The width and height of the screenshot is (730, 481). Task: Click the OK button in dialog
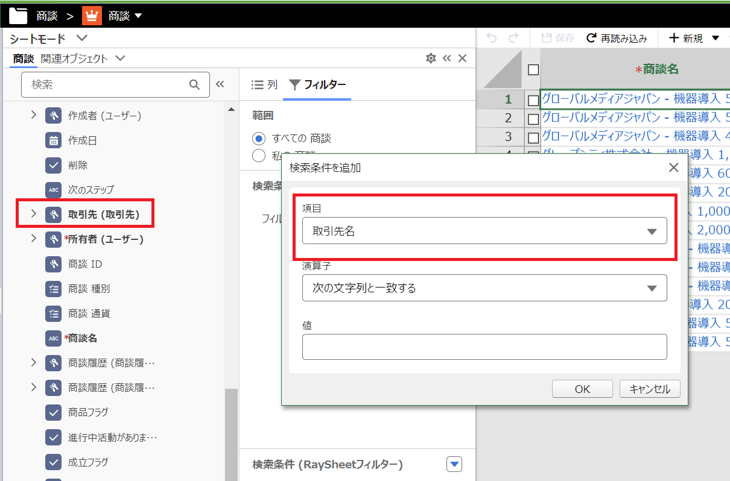click(x=582, y=389)
